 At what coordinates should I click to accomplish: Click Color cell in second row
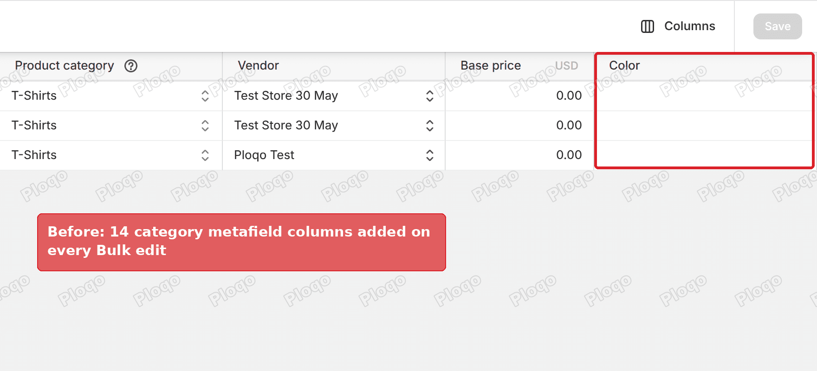(704, 125)
